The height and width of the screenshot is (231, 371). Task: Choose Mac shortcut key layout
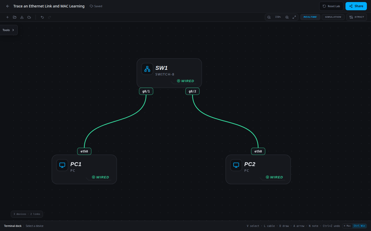[347, 226]
